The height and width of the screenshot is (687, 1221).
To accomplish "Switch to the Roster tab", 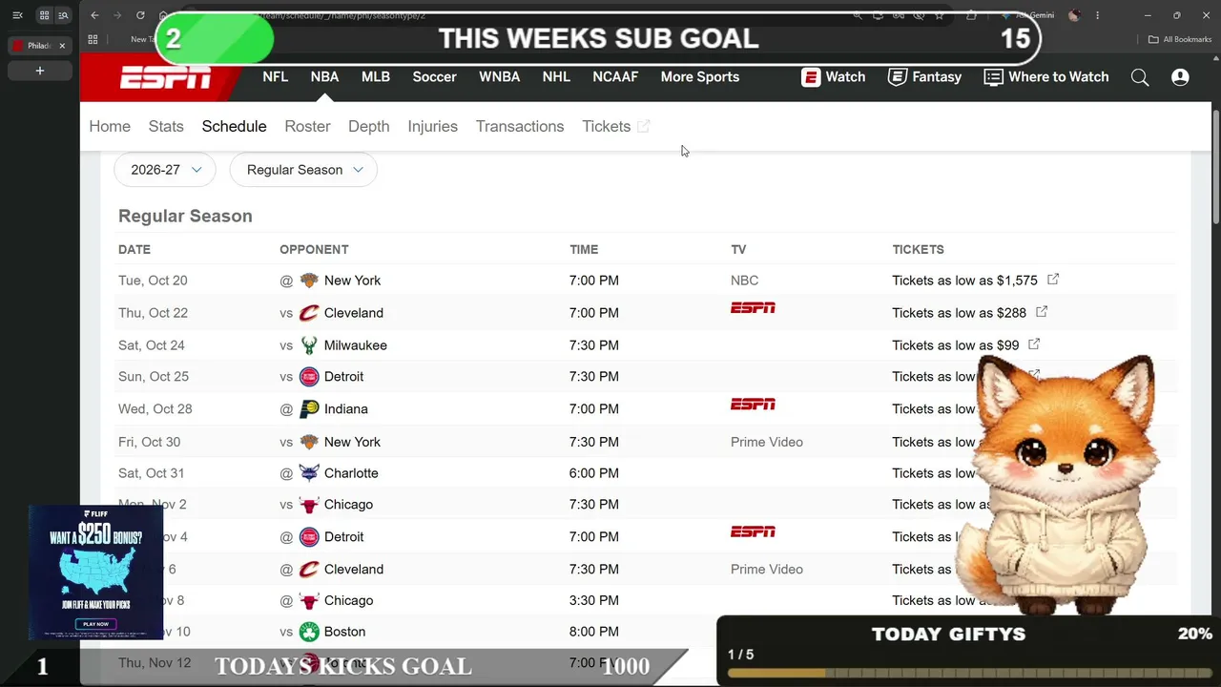I will pyautogui.click(x=307, y=126).
